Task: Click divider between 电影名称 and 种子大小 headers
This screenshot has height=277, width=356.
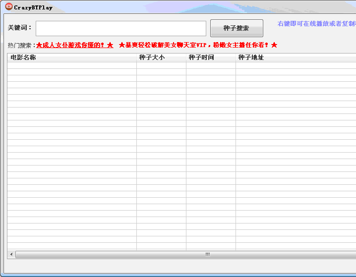Action: coord(136,57)
